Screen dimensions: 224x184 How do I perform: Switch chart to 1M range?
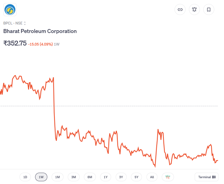pos(57,177)
